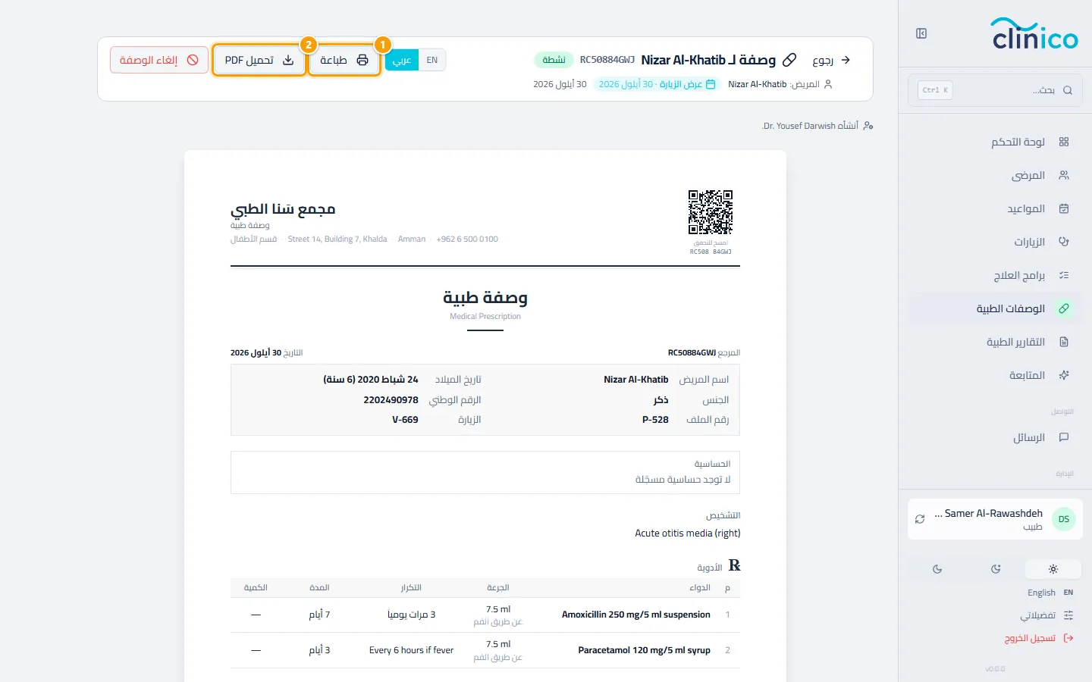Click the red logout arrow icon
The width and height of the screenshot is (1092, 682).
pyautogui.click(x=1068, y=638)
